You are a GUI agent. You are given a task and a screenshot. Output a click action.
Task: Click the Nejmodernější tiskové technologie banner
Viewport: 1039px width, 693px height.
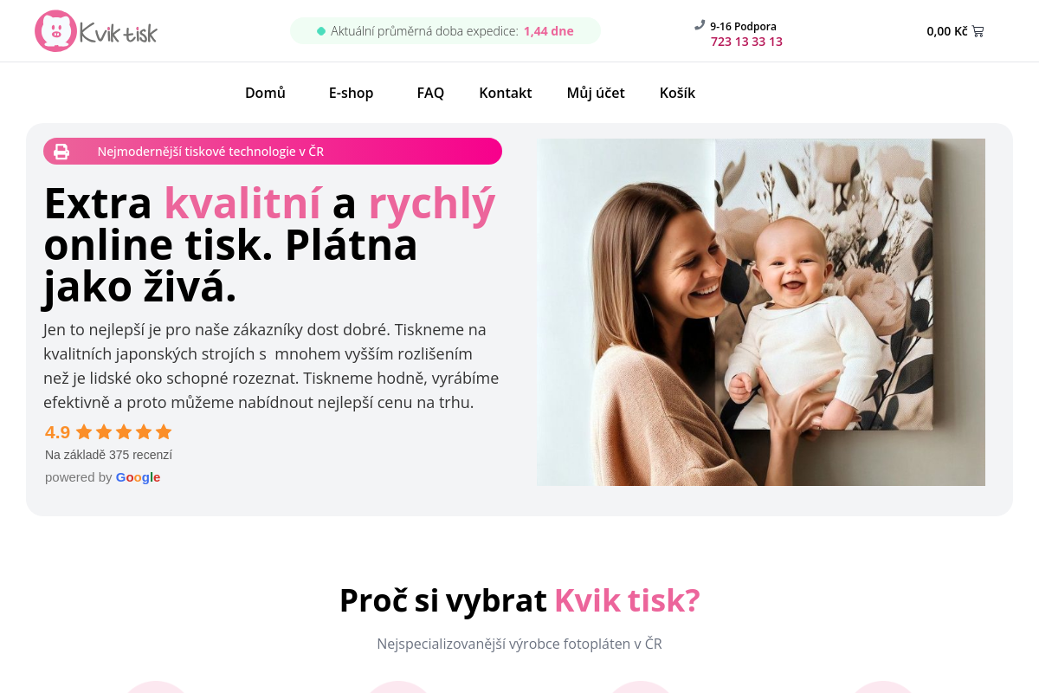pyautogui.click(x=273, y=152)
